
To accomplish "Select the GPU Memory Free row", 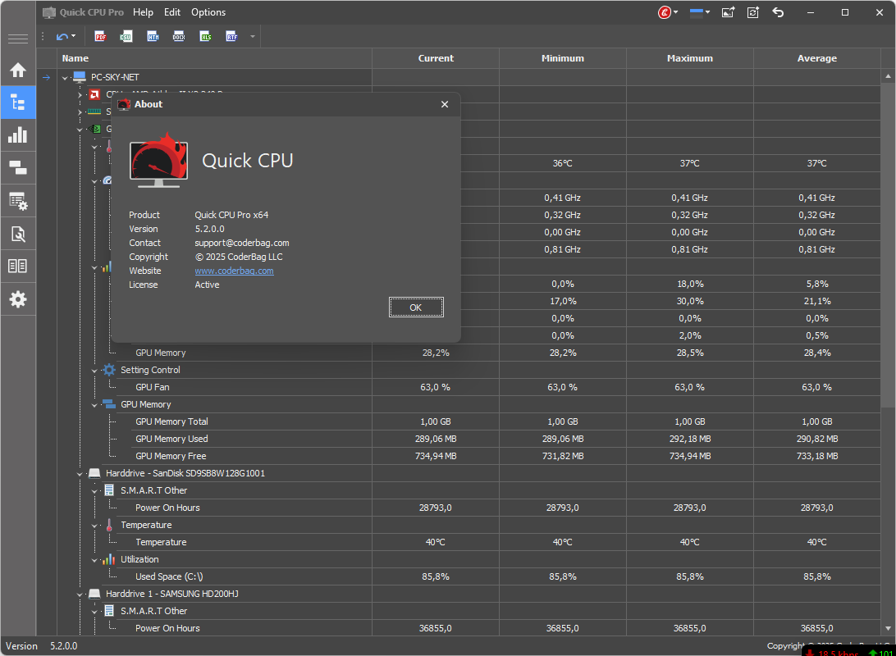I will (469, 456).
